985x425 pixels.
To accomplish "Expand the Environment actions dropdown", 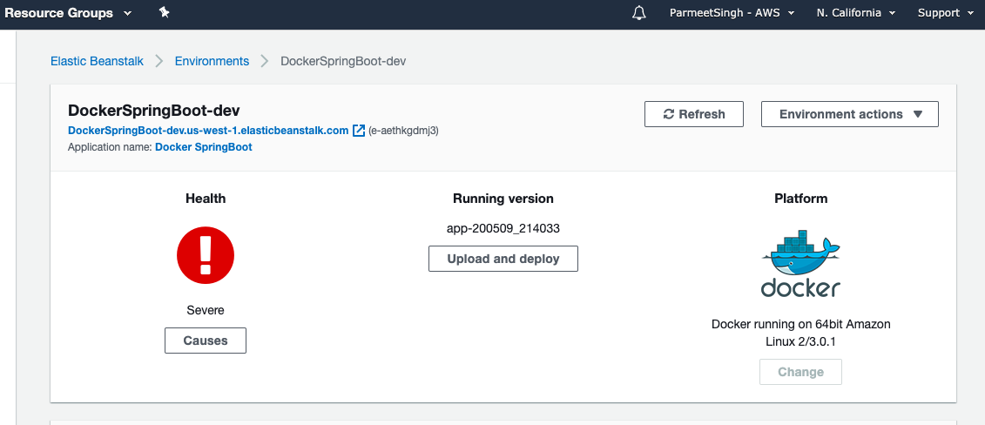I will coord(850,114).
